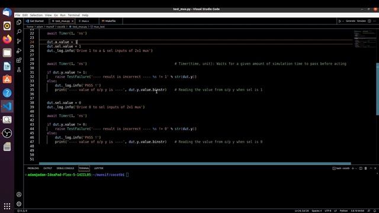
Task: Launch Firefox from the Ubuntu dock
Action: (x=7, y=39)
